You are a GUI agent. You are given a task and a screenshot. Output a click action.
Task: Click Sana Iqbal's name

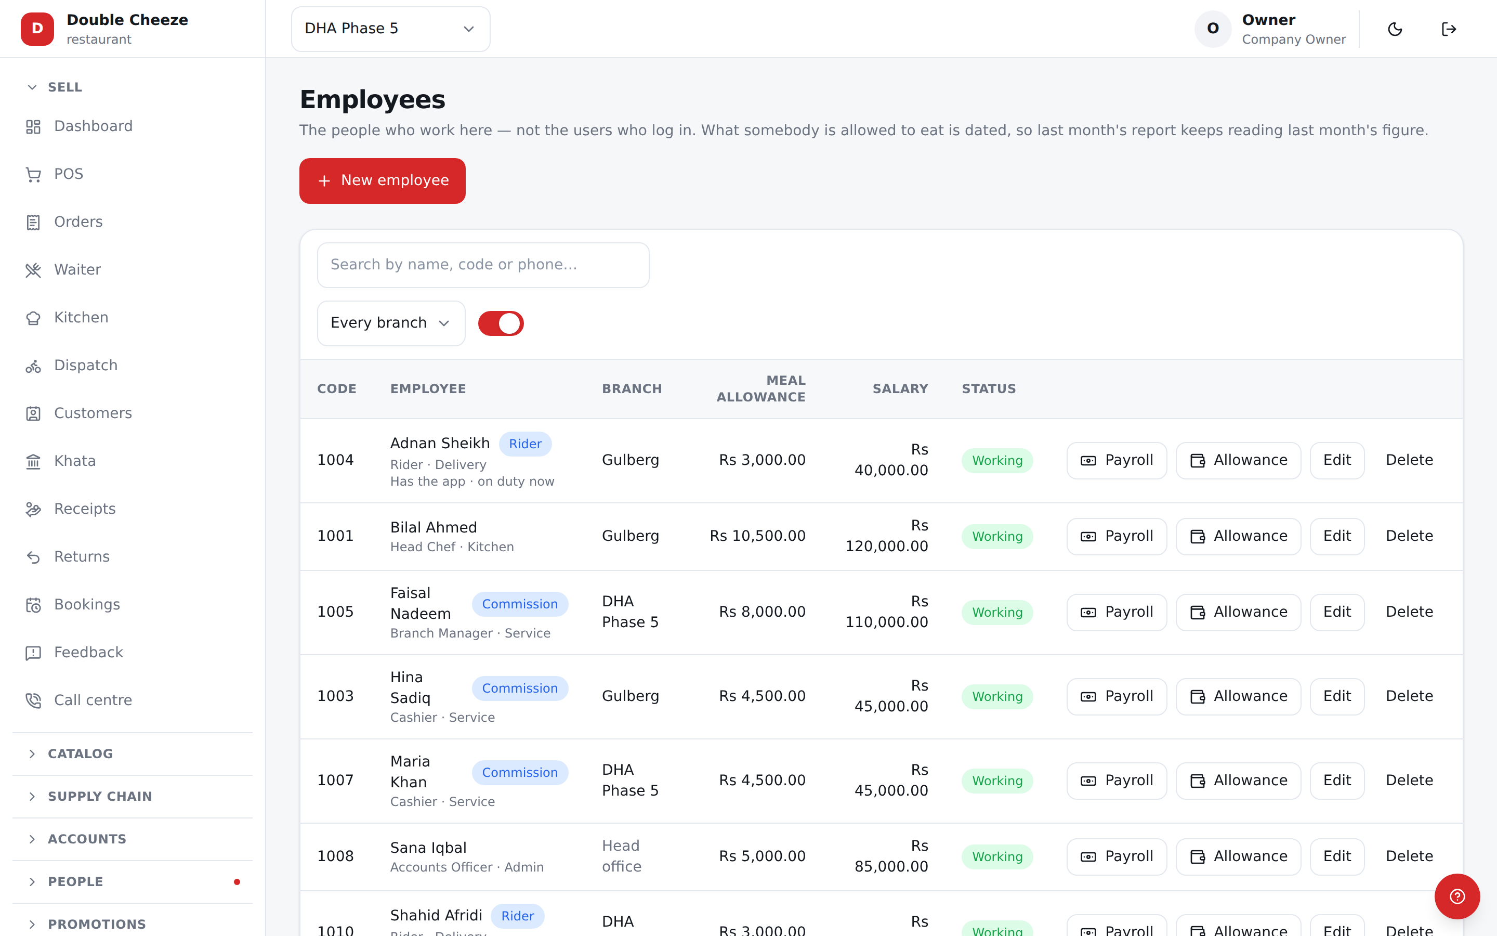428,848
